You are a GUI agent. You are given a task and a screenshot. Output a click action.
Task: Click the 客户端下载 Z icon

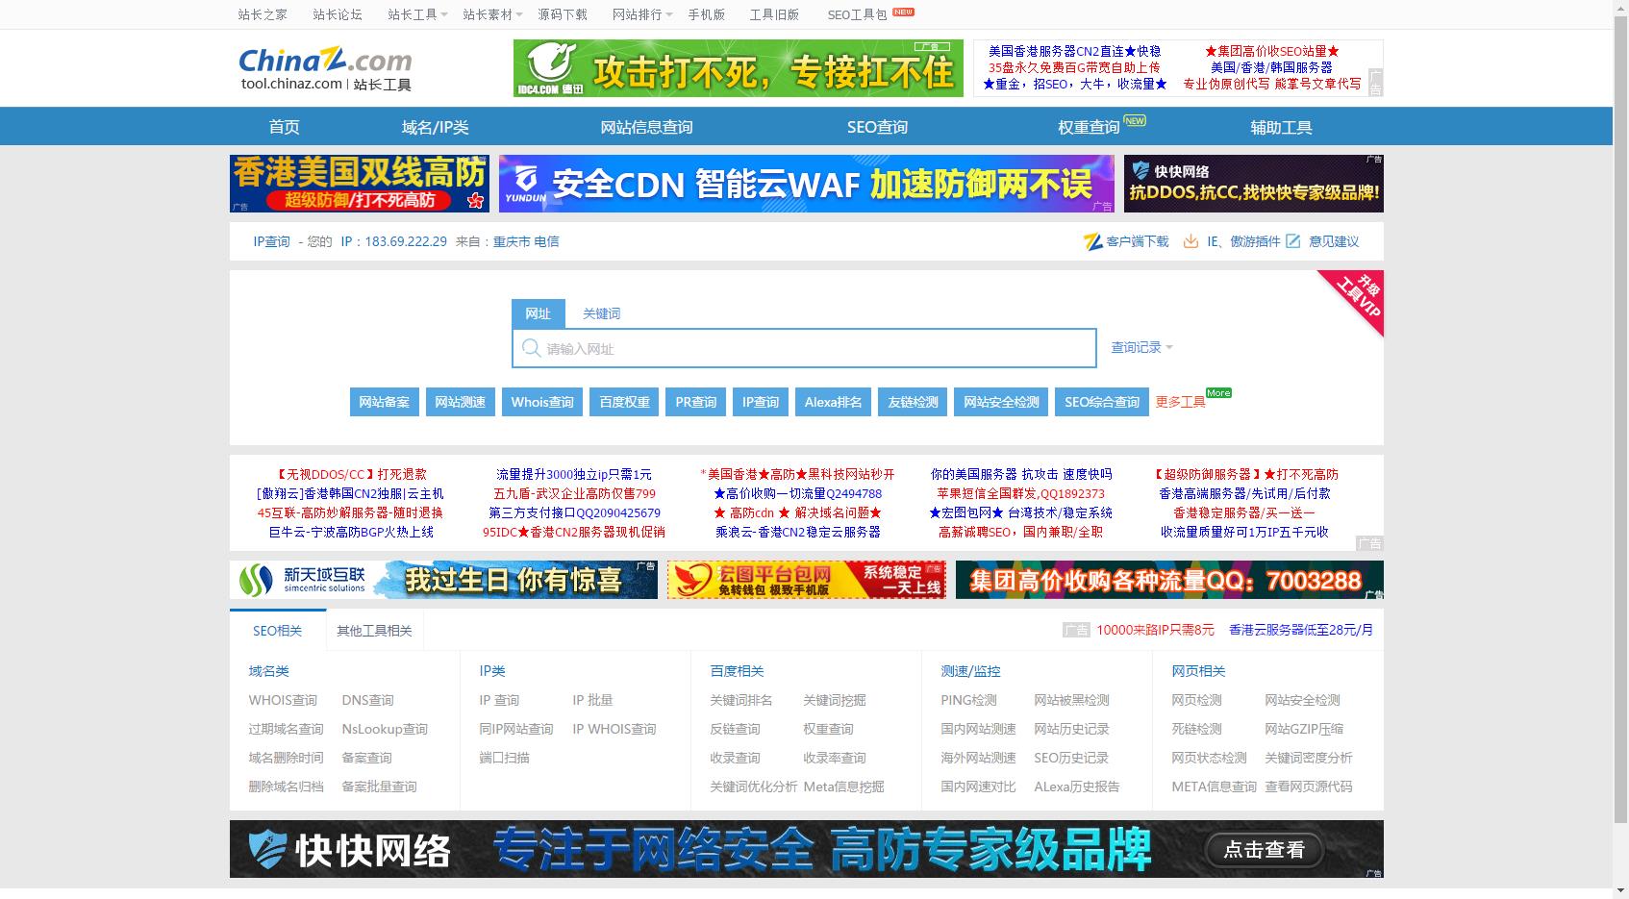1092,241
